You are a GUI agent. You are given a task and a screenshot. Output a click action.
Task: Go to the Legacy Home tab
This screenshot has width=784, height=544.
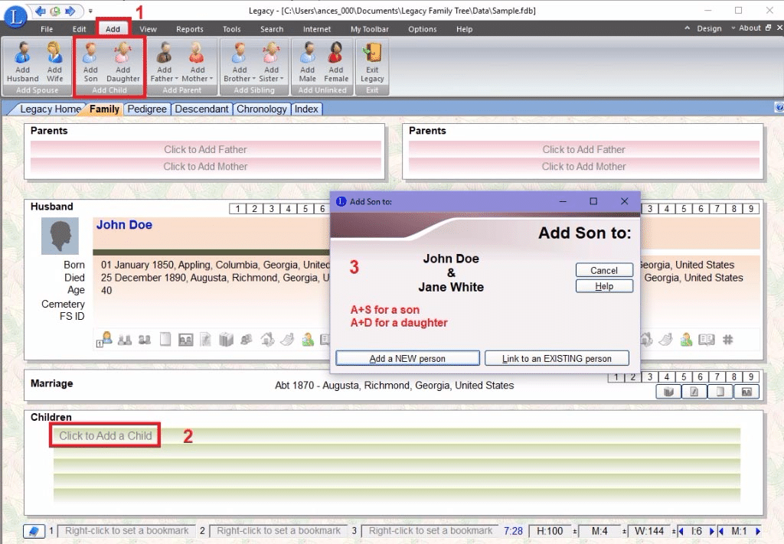tap(50, 109)
